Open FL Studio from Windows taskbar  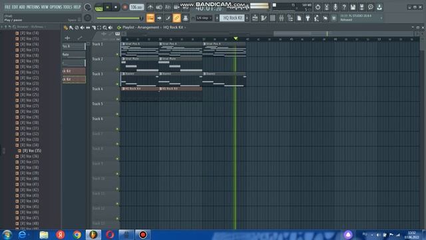coord(93,235)
